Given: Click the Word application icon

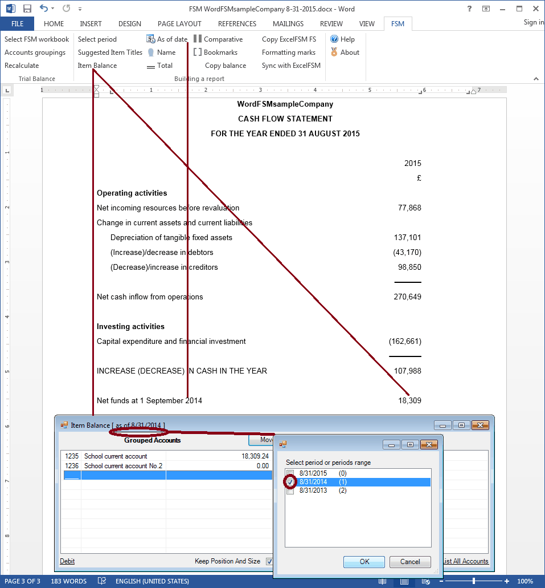Looking at the screenshot, I should (x=10, y=8).
